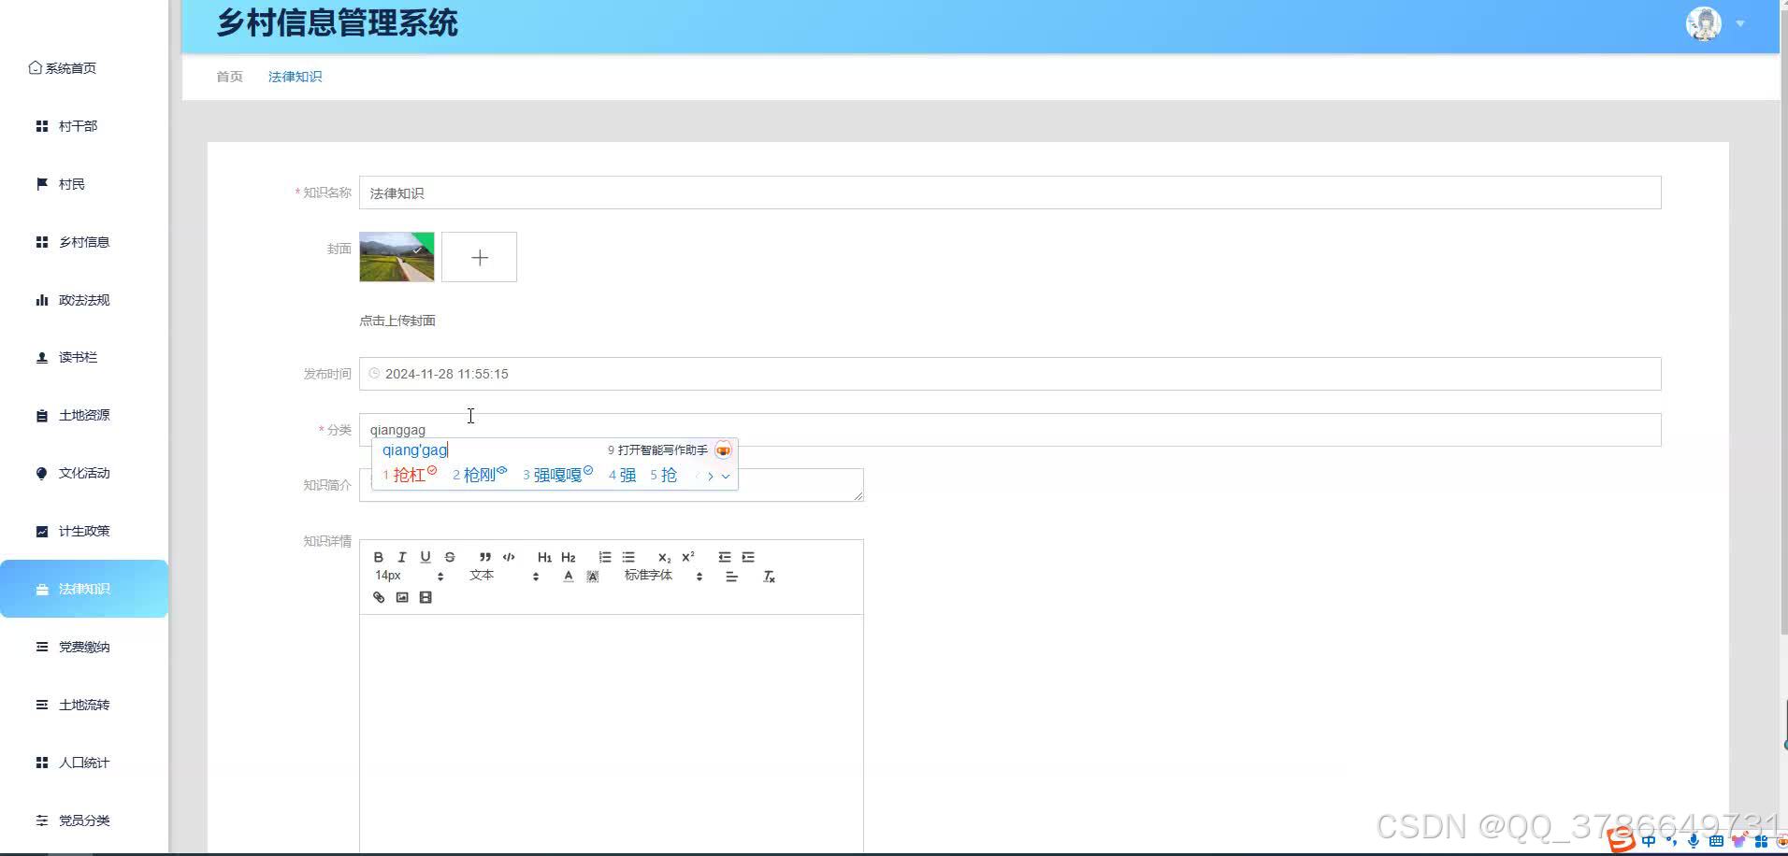Click the 首页 breadcrumb link
The height and width of the screenshot is (856, 1788).
coord(229,77)
